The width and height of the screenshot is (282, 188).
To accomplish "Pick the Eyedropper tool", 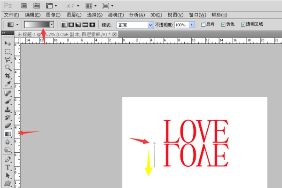I will tap(8, 84).
